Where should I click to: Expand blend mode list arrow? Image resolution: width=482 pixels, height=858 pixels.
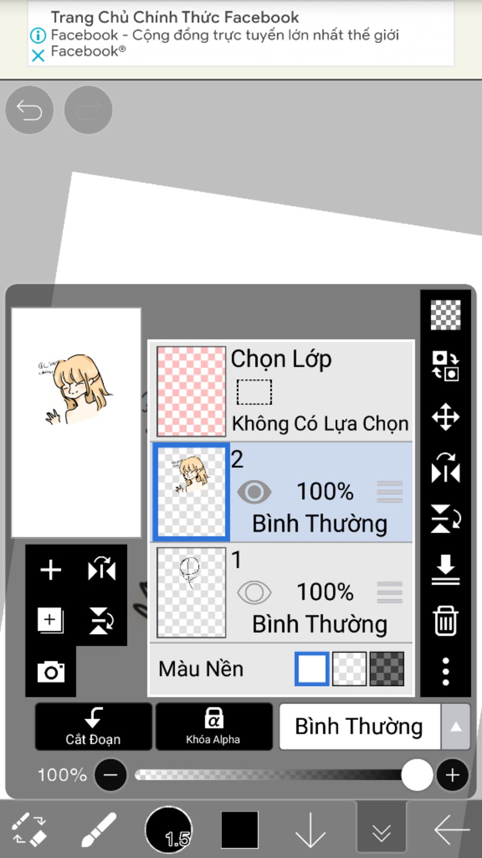456,726
